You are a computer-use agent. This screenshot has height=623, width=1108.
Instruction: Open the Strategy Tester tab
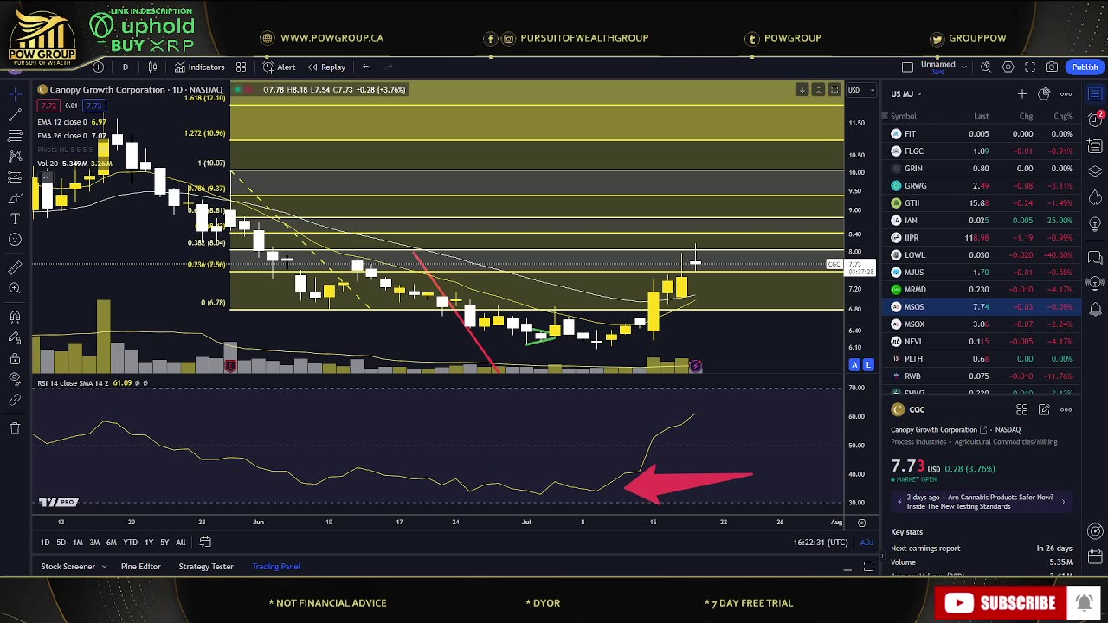206,566
